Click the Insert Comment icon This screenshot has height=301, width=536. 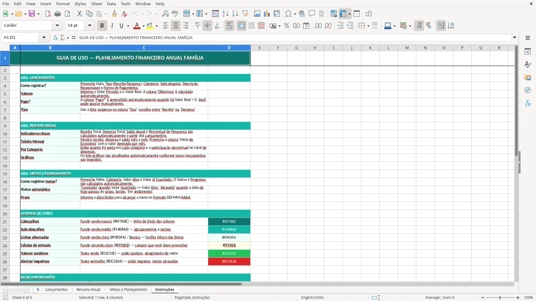pos(312,14)
